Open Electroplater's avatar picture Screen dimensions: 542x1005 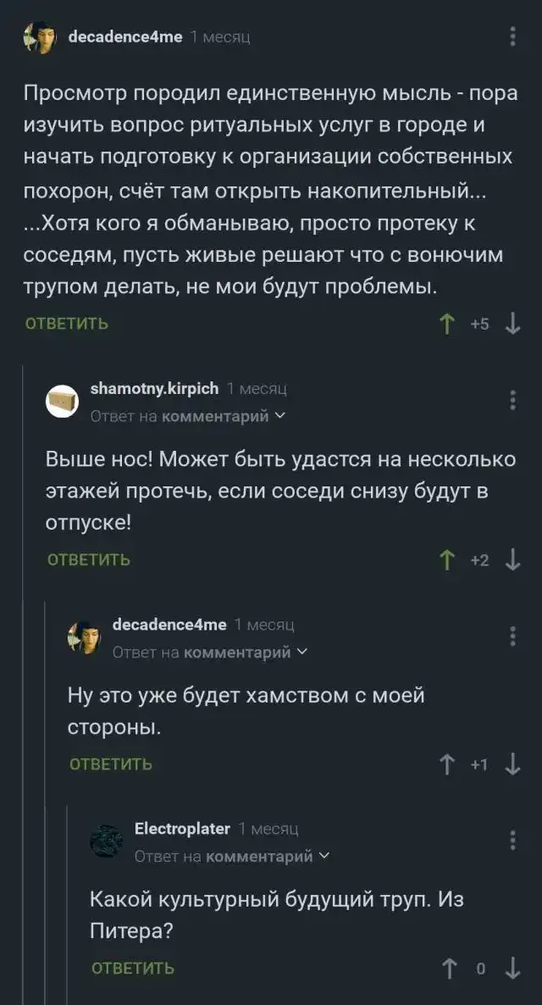click(x=106, y=841)
